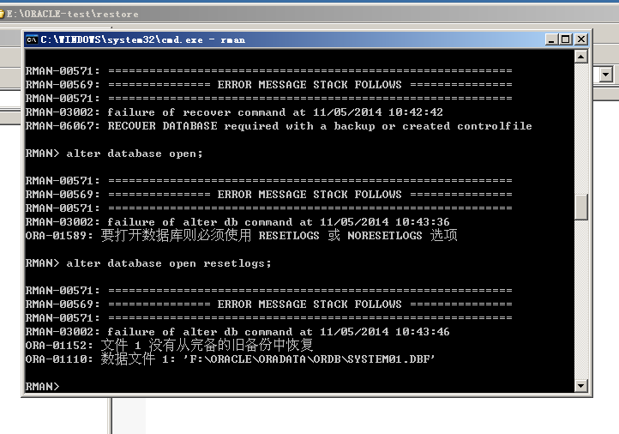
Task: Close the cmd.exe rman window
Action: 581,39
